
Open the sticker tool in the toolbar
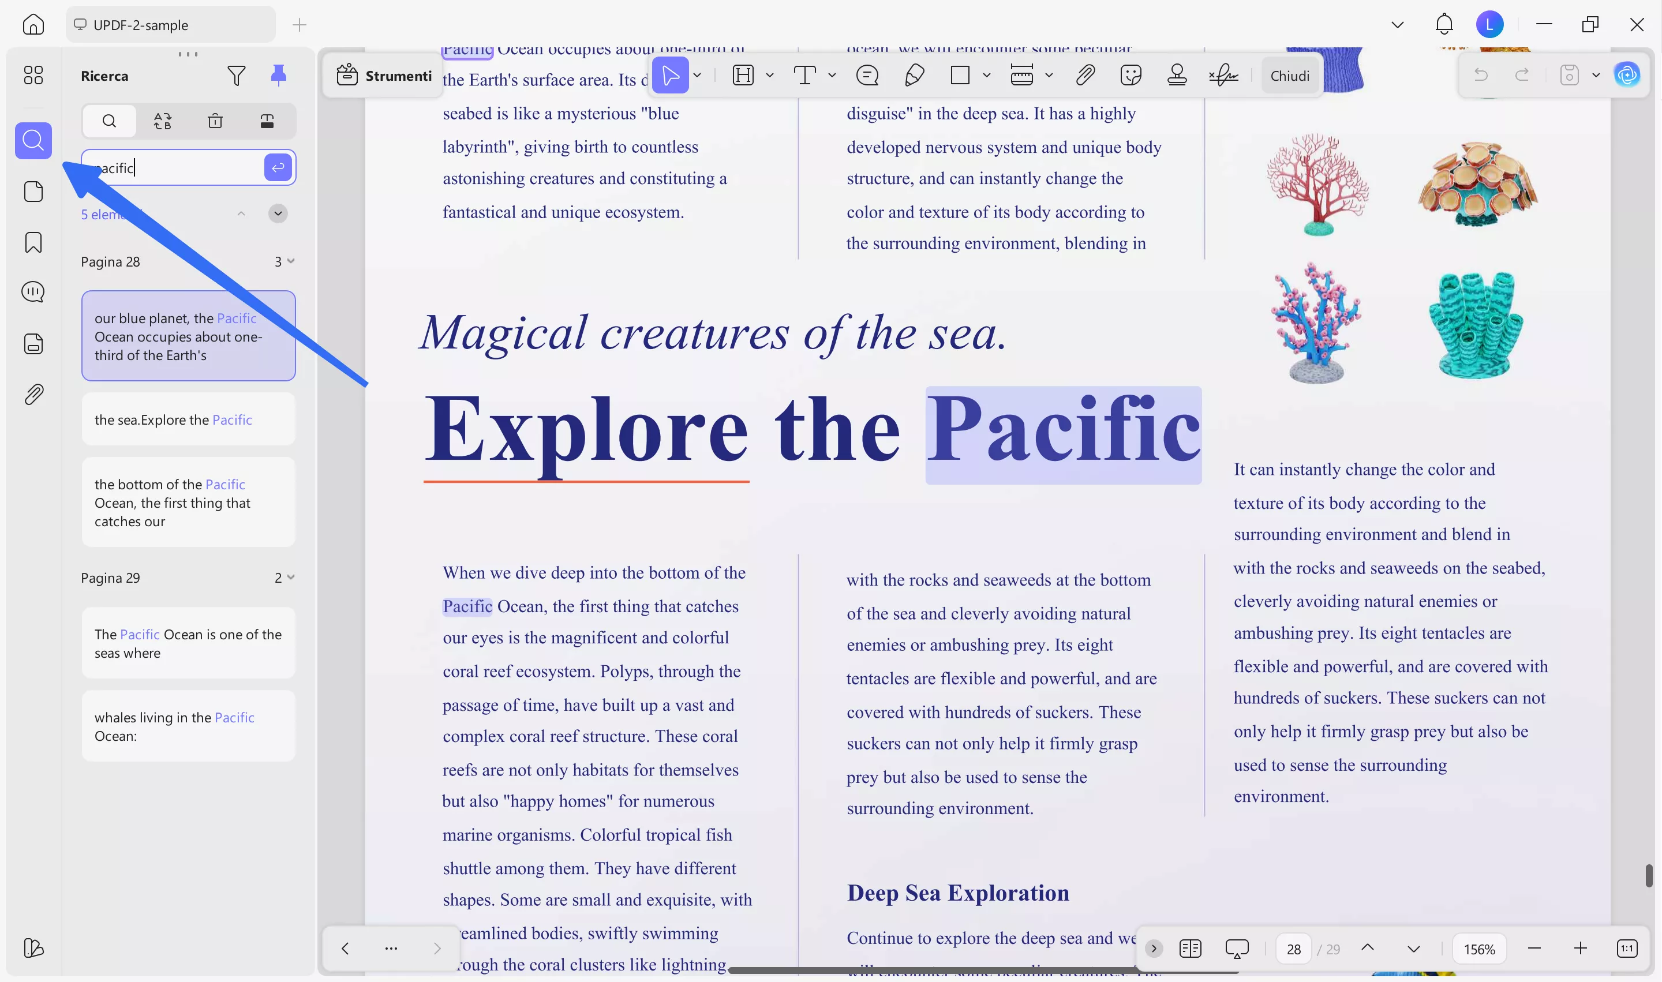1131,75
